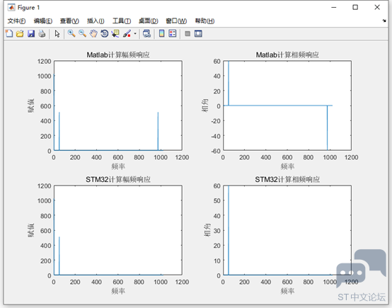This screenshot has width=392, height=308.
Task: Click the Matlab计算幅频响应 plot title
Action: (x=118, y=55)
